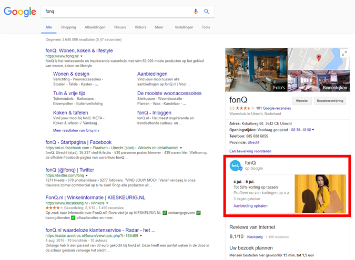Open the Nieuws tab

click(x=120, y=27)
